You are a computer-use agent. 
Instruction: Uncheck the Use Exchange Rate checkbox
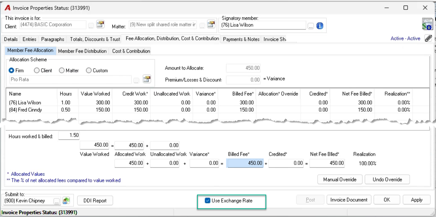(208, 201)
